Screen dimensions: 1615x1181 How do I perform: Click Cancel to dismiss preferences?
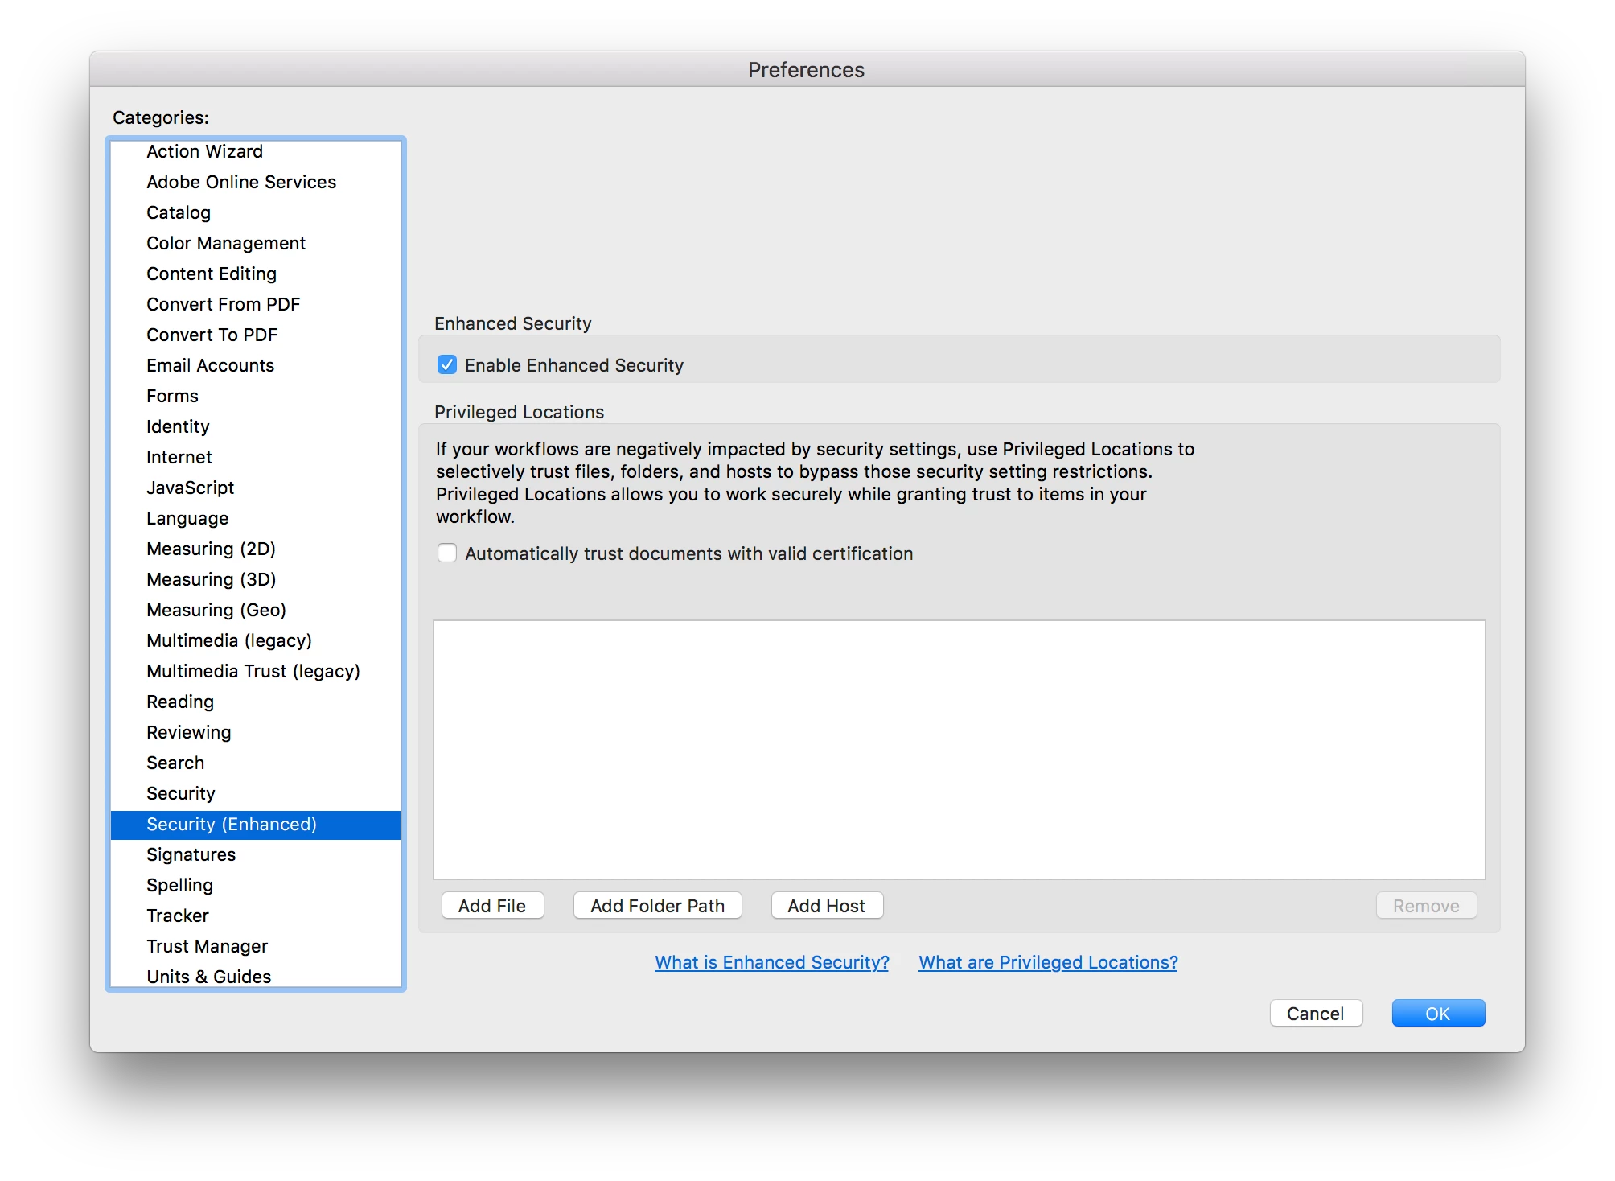pos(1315,1014)
